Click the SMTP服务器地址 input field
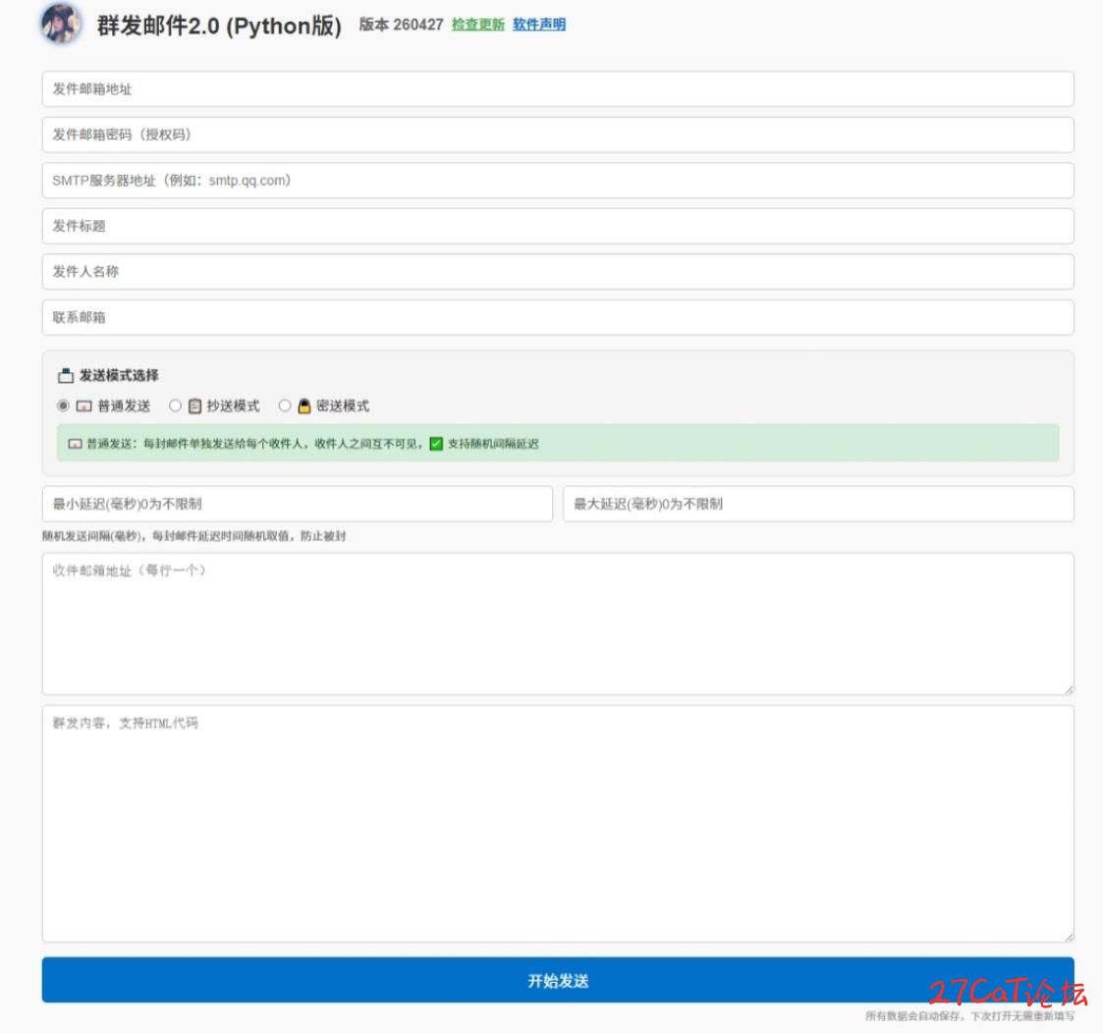The image size is (1103, 1033). pos(557,181)
